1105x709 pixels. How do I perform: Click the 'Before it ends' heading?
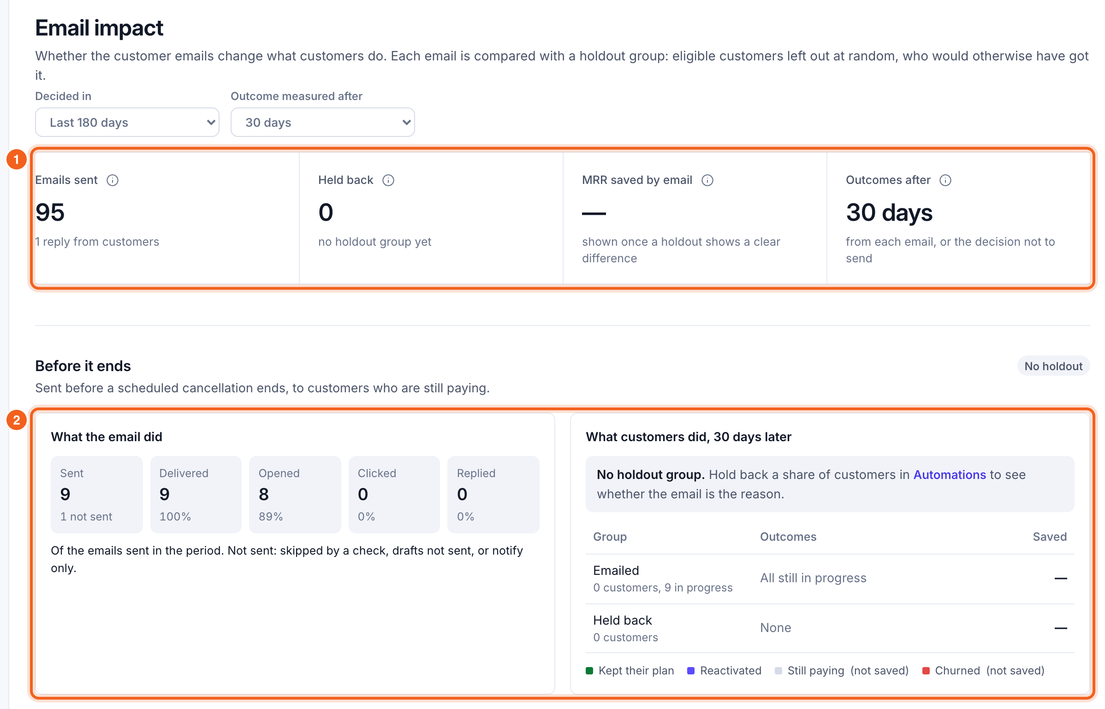pyautogui.click(x=83, y=366)
